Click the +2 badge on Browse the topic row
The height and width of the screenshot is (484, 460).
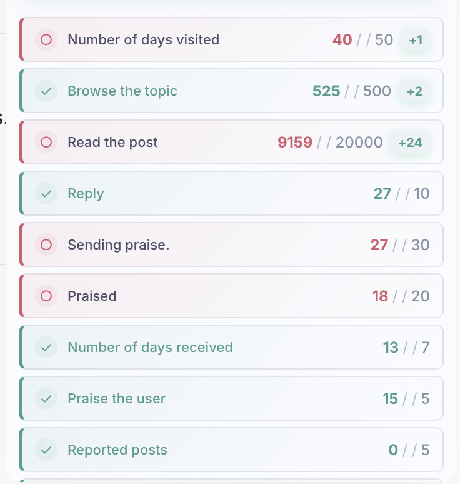(x=414, y=91)
